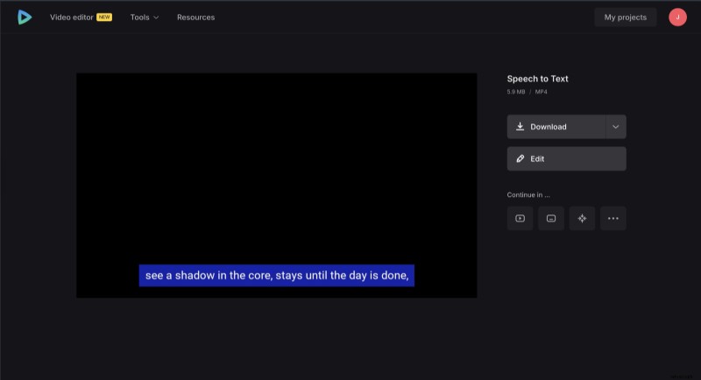Show more tools via three-dots icon
This screenshot has width=701, height=380.
612,218
